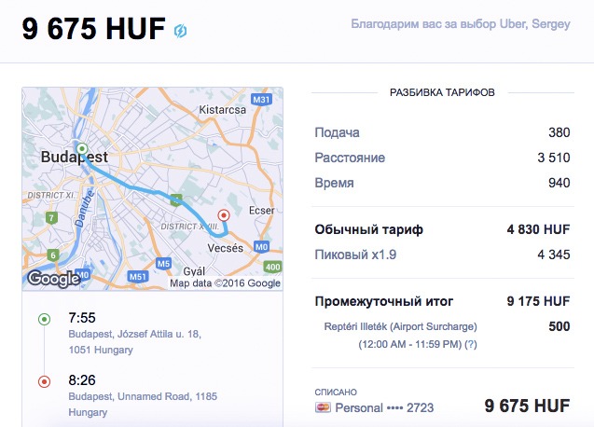
Task: Click the M31 road shield on the map
Action: point(262,99)
